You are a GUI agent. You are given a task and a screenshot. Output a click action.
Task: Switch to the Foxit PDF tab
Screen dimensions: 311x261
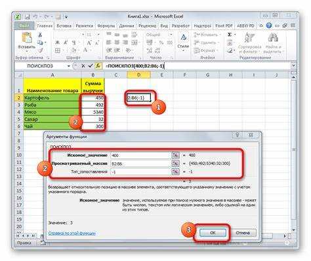[x=224, y=26]
